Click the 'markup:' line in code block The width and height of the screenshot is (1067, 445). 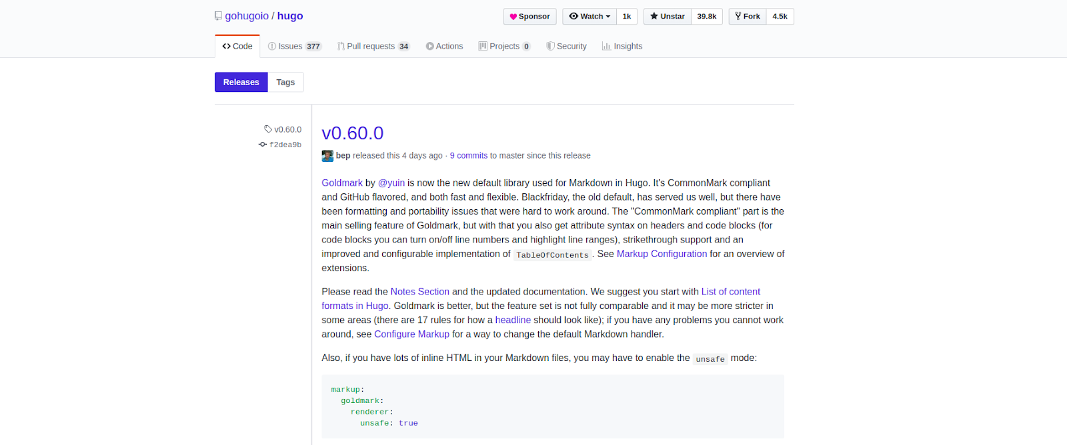pyautogui.click(x=347, y=389)
